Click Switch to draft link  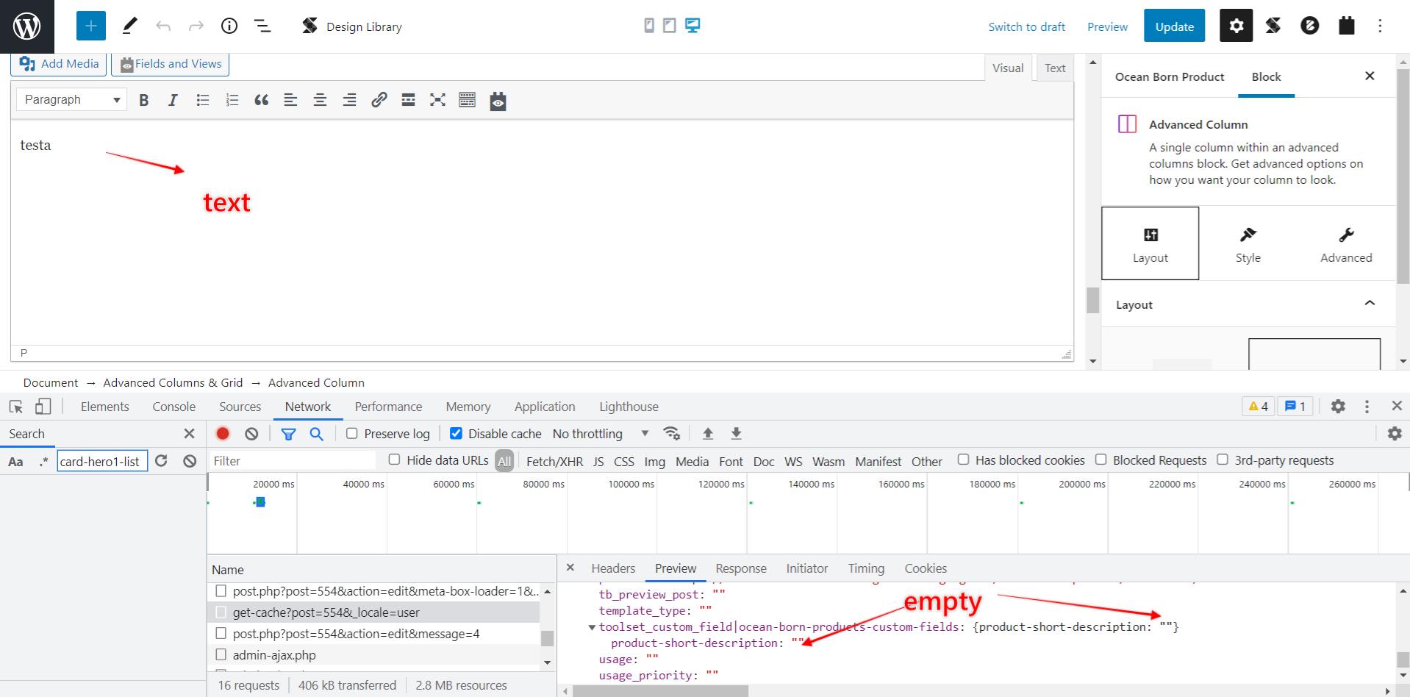[1026, 26]
